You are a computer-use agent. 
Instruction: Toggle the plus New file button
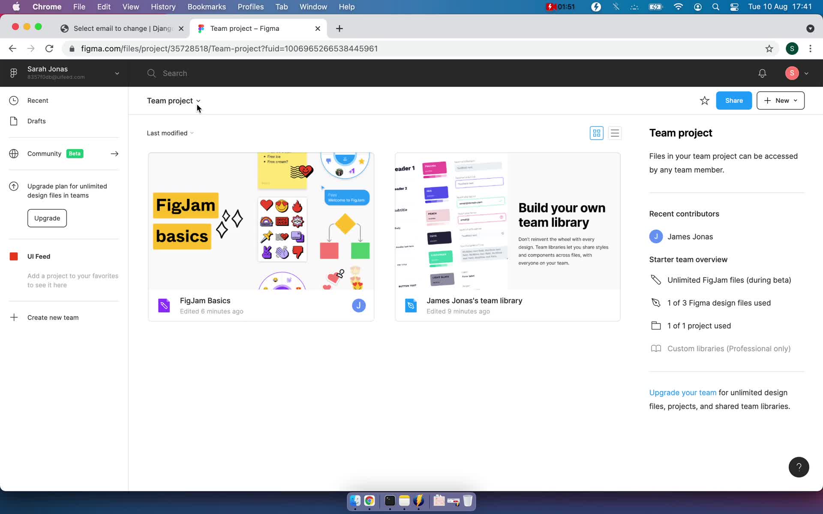(x=780, y=100)
